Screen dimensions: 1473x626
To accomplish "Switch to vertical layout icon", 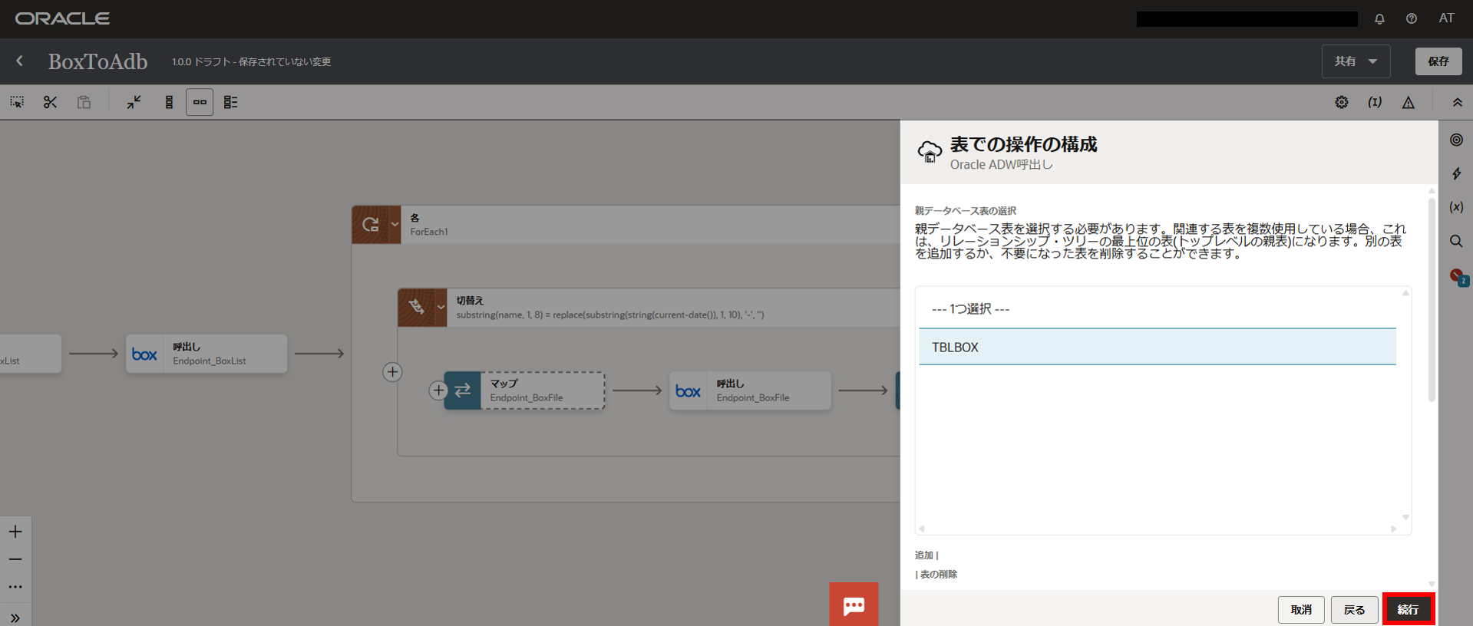I will pyautogui.click(x=169, y=102).
